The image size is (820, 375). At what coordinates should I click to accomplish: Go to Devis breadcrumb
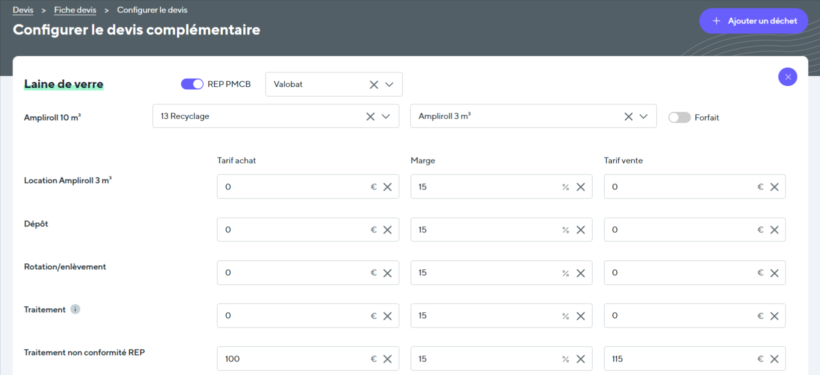[23, 10]
